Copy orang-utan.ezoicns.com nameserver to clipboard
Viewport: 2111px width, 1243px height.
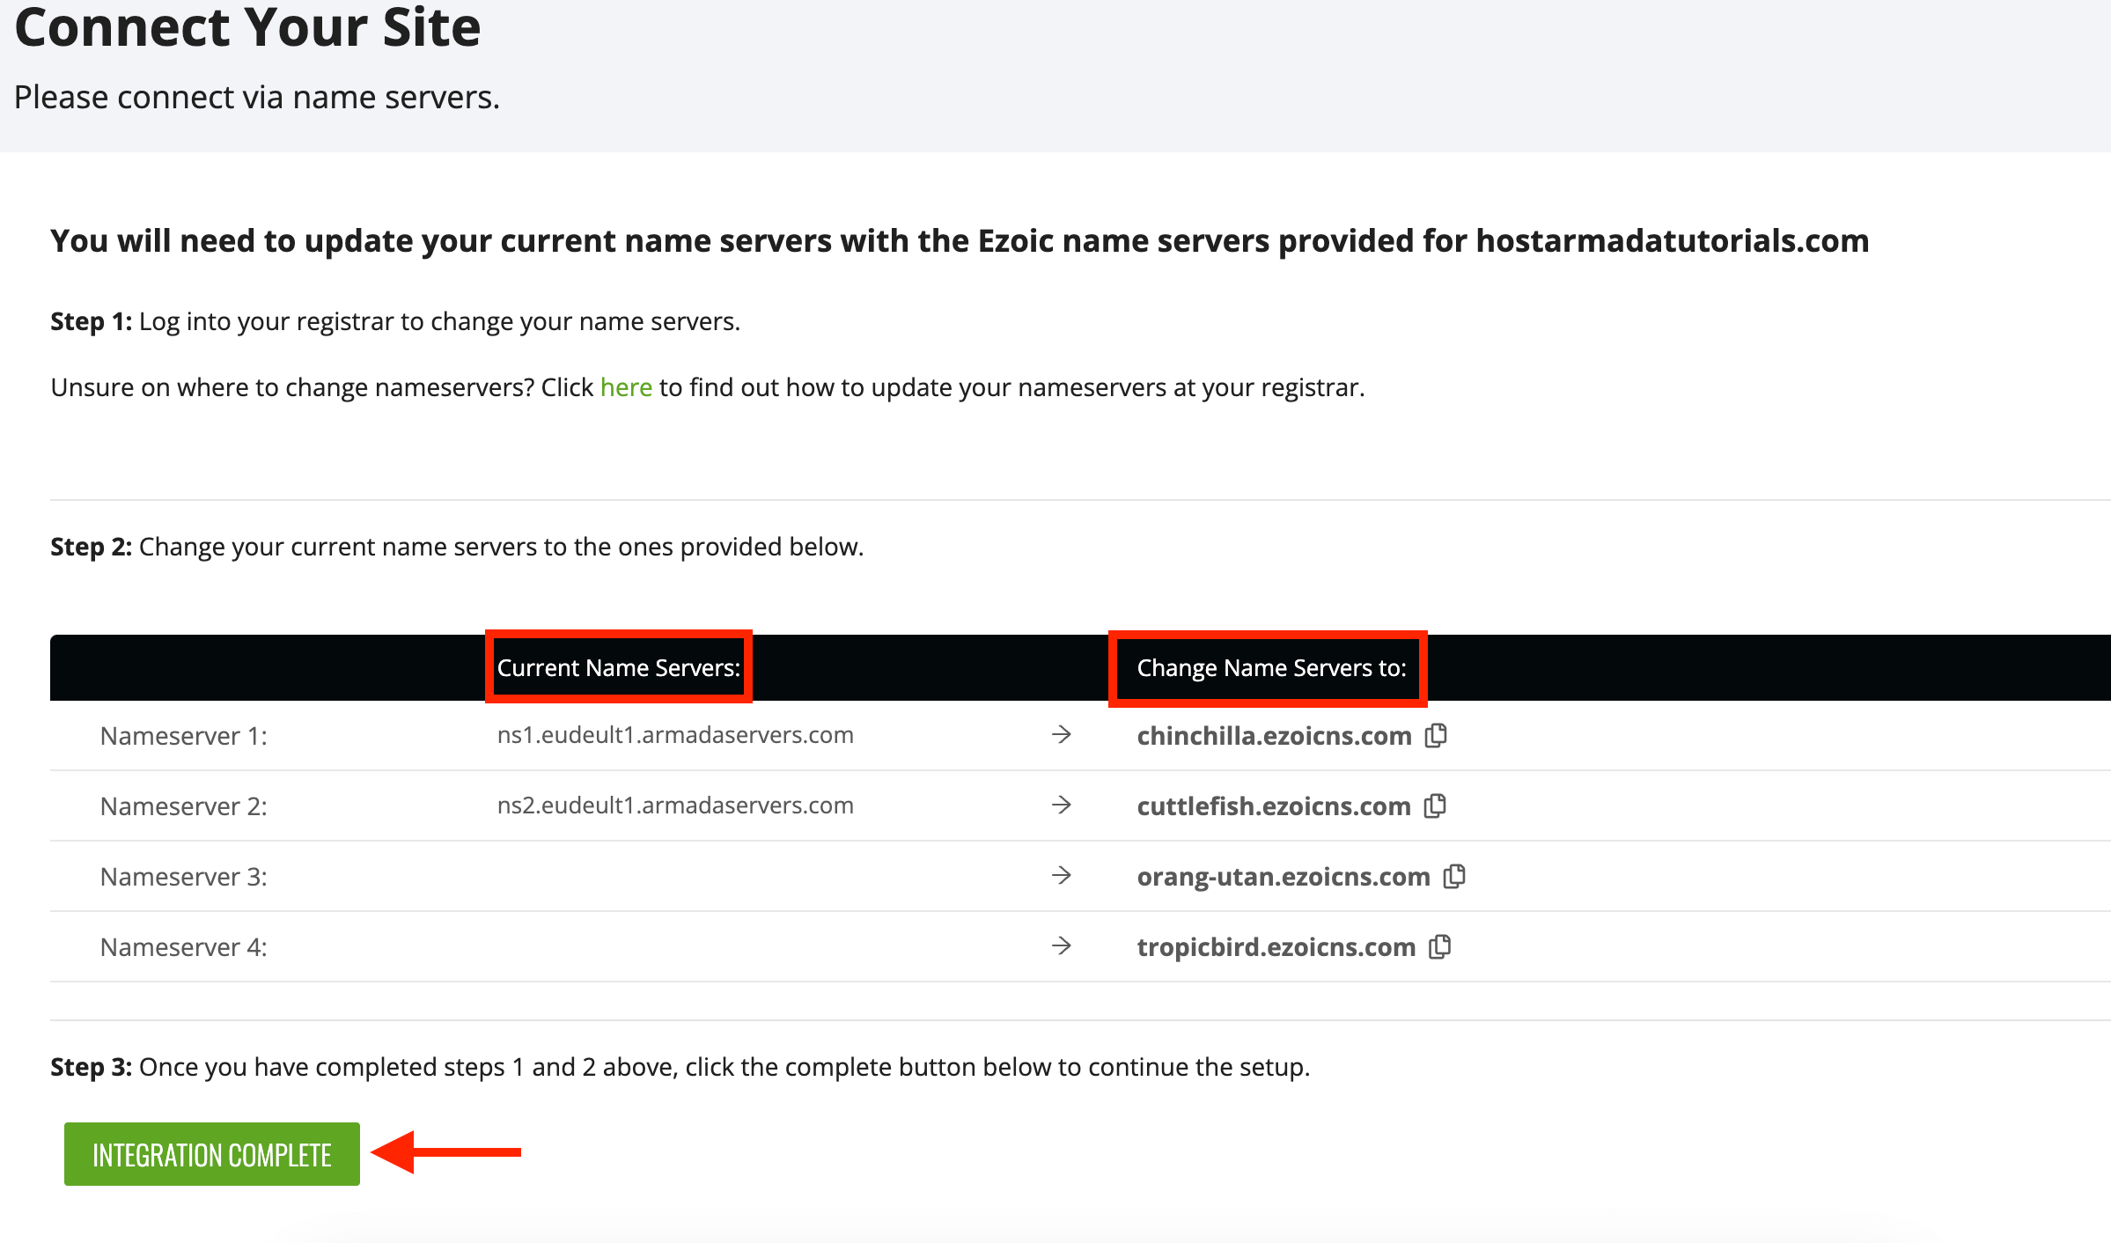tap(1454, 876)
